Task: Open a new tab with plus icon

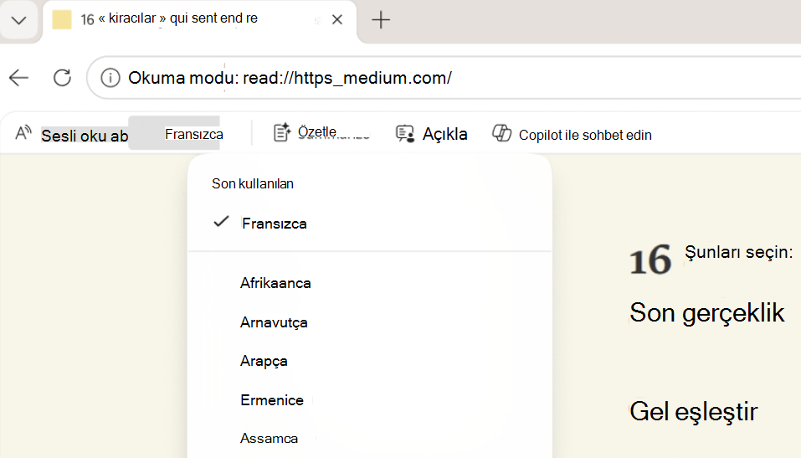Action: (381, 20)
